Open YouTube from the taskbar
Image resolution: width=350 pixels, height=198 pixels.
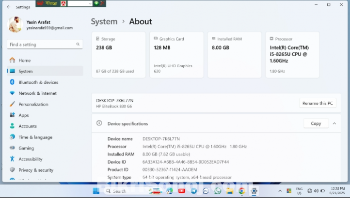click(181, 191)
